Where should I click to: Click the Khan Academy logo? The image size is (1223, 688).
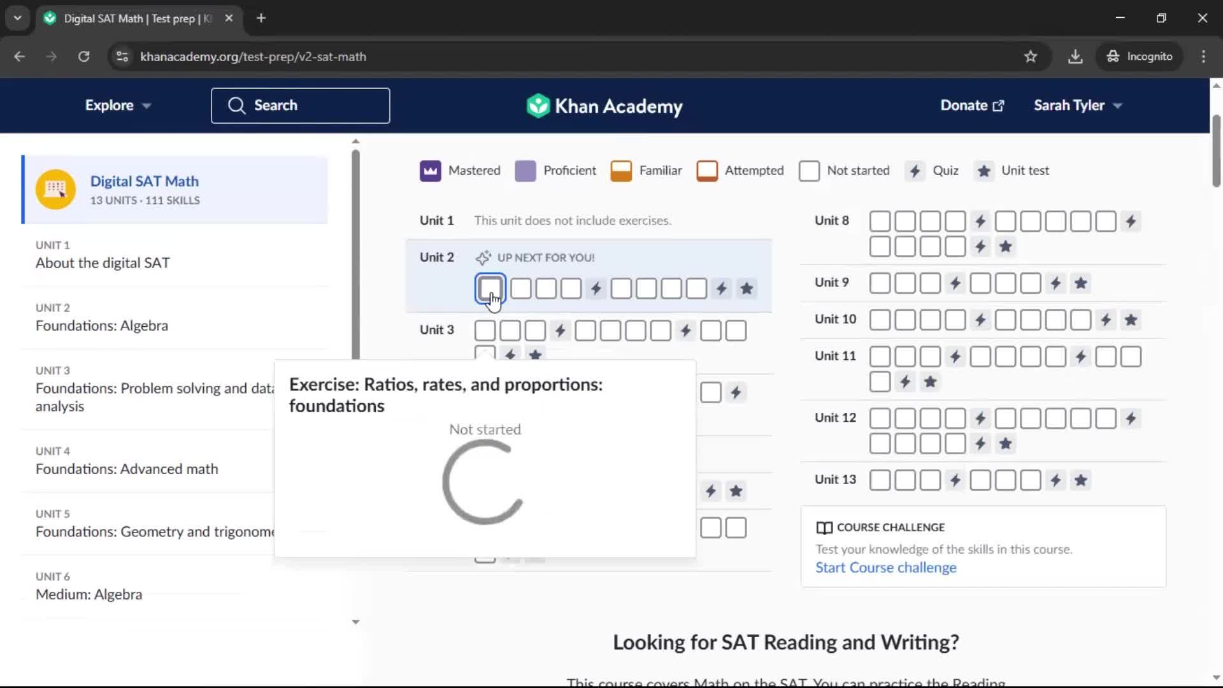[x=604, y=106]
